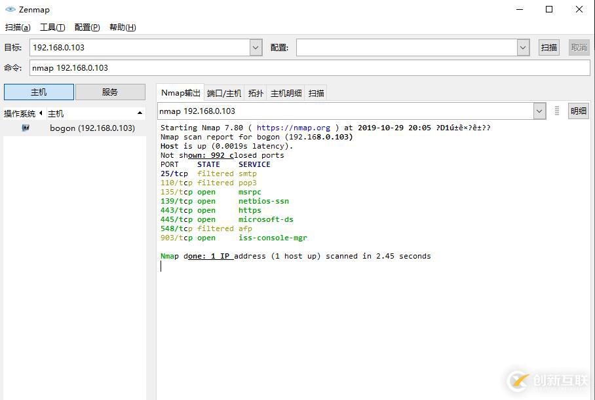The image size is (595, 400).
Task: Switch to the 扫描 results tab
Action: 316,93
